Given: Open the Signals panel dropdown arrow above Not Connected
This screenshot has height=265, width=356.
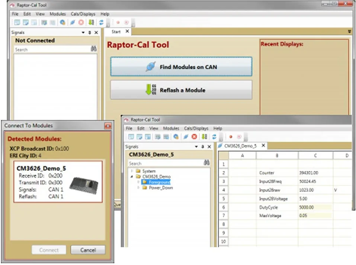Looking at the screenshot, I should pos(83,33).
